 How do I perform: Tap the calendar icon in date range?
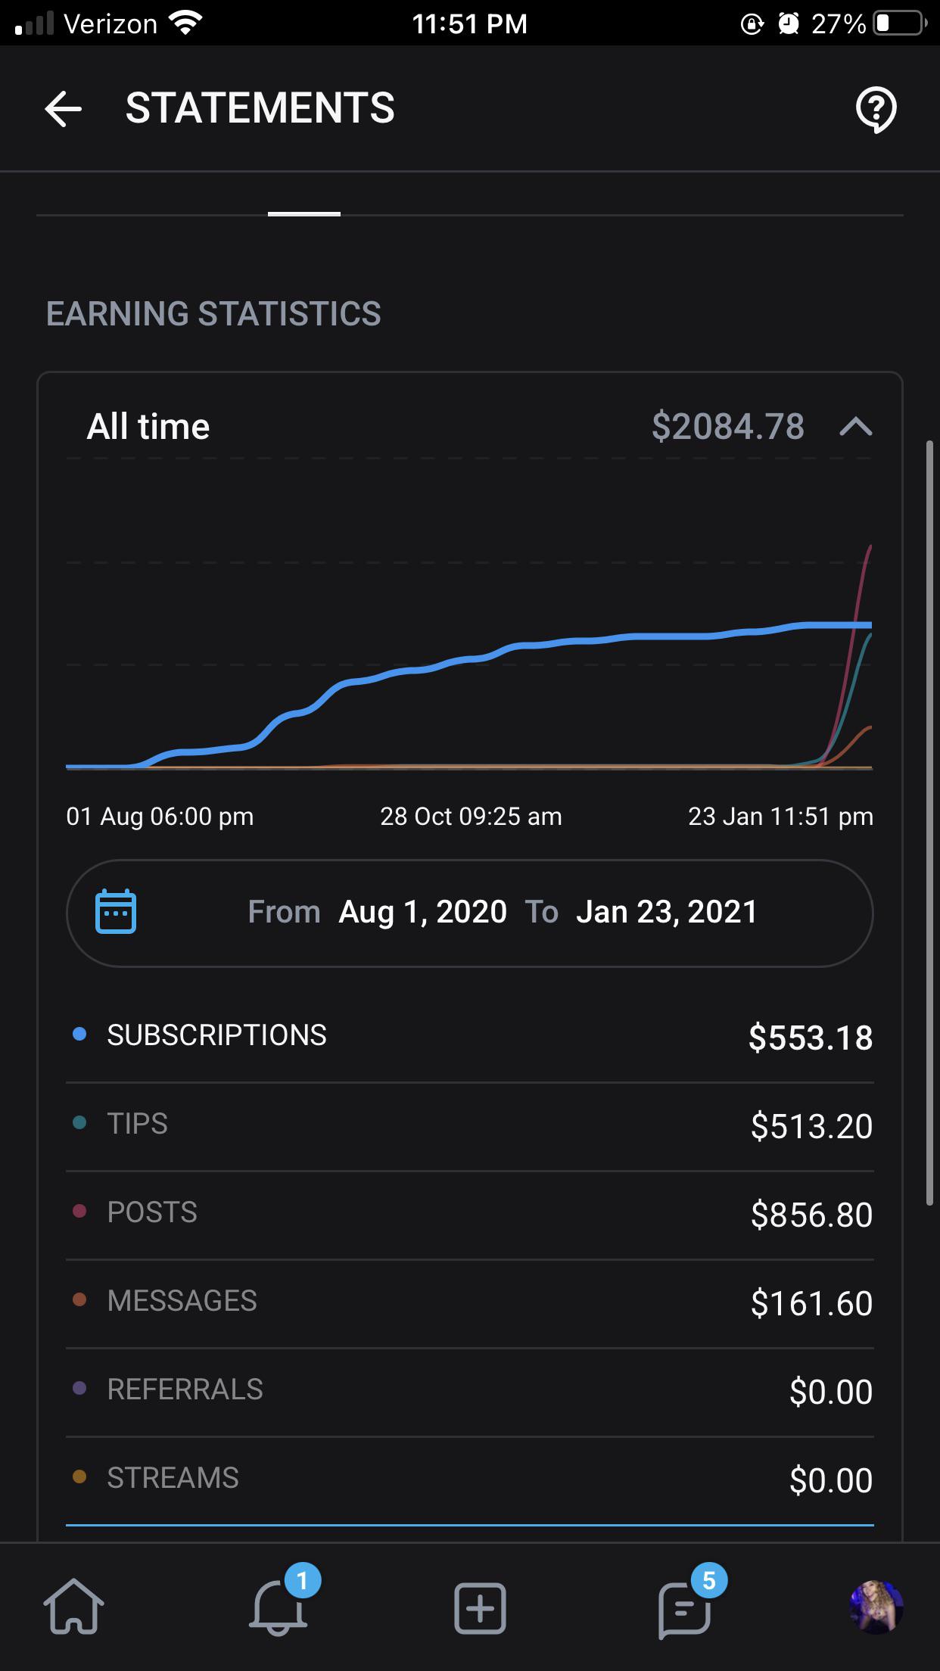116,912
